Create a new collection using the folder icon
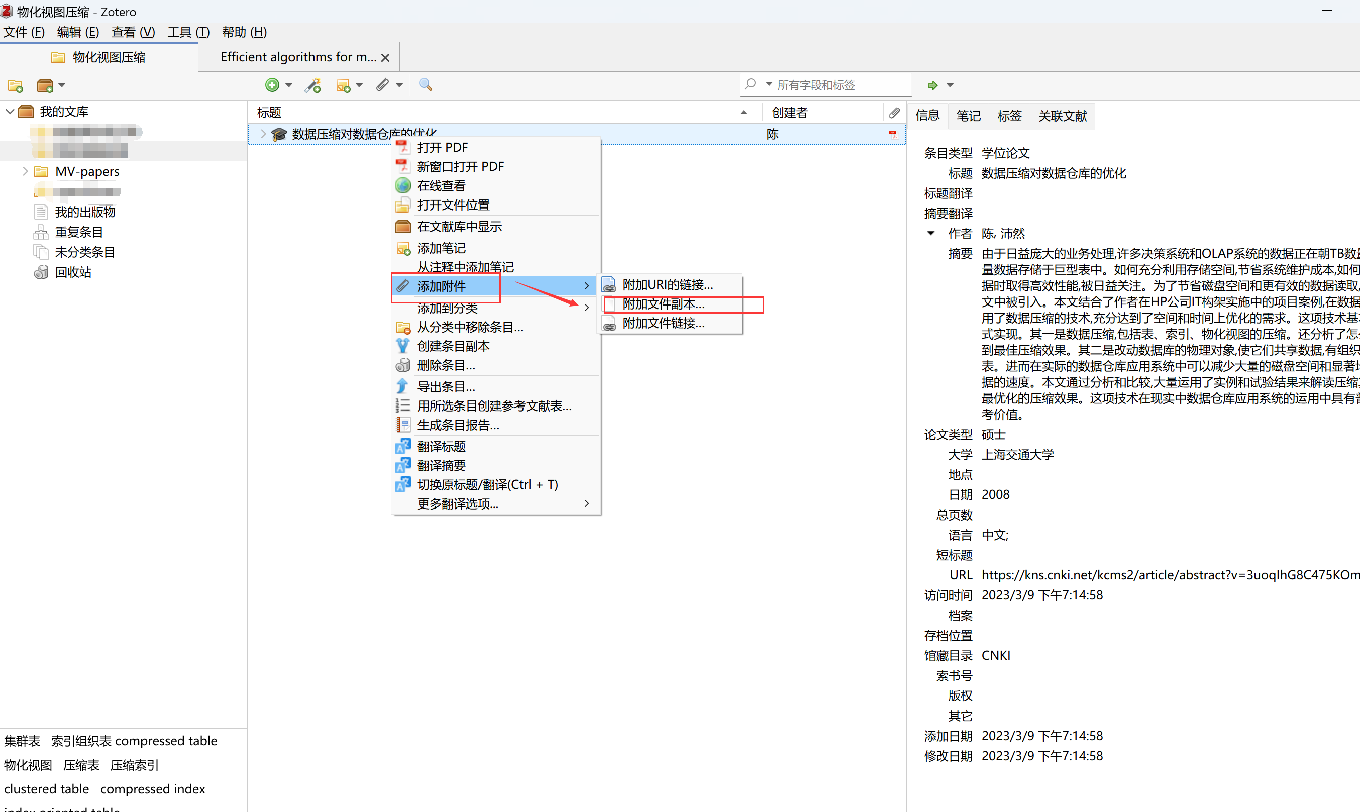 click(x=15, y=85)
